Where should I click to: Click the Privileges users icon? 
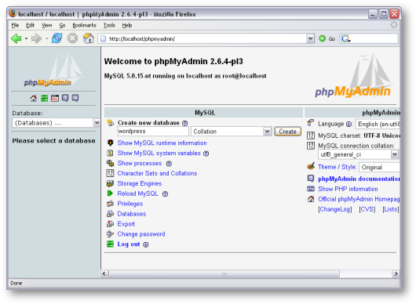tap(110, 204)
